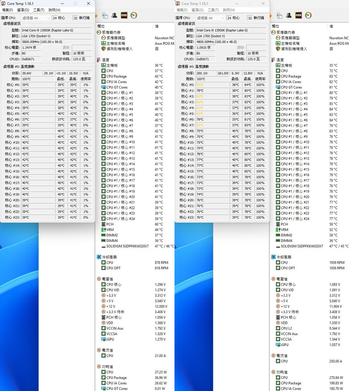Click the gauge icon next to OSD in the 200.1W panel toolbar
Screen dimensions: 349x391
(308, 15)
